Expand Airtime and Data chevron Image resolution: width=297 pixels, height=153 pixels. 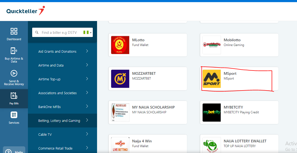click(x=87, y=65)
